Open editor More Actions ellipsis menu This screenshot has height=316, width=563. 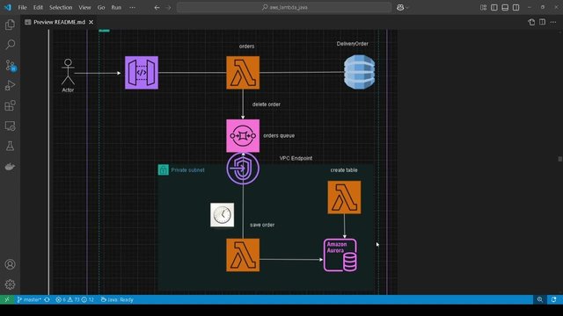[553, 22]
